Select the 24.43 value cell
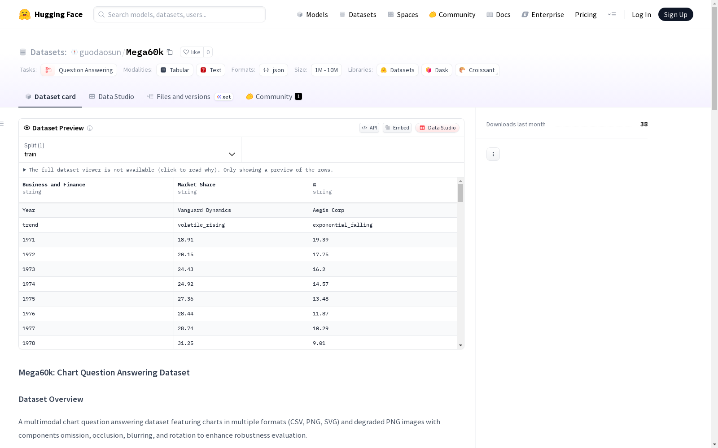718x448 pixels. point(241,269)
